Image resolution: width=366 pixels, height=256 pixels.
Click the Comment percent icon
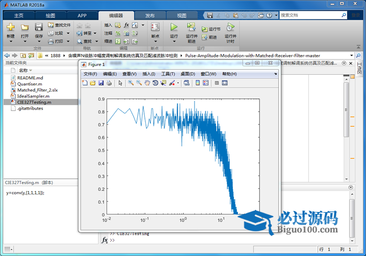tap(118, 33)
